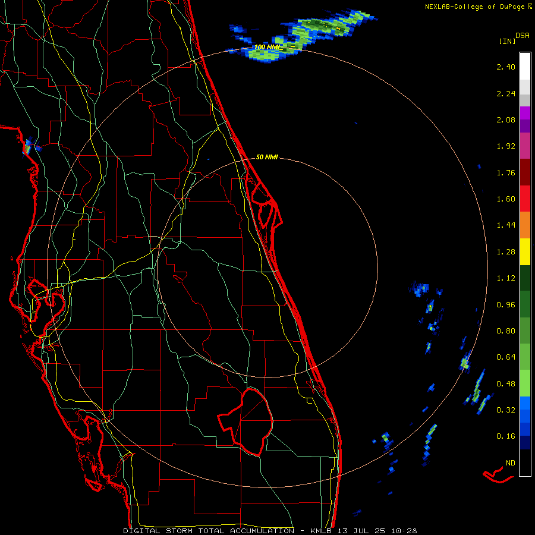Viewport: 535px width, 535px height.
Task: Click the [IN] units label
Action: (x=507, y=41)
